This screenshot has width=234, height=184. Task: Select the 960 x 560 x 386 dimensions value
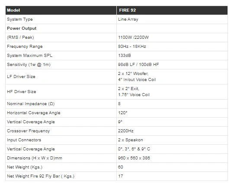click(134, 158)
